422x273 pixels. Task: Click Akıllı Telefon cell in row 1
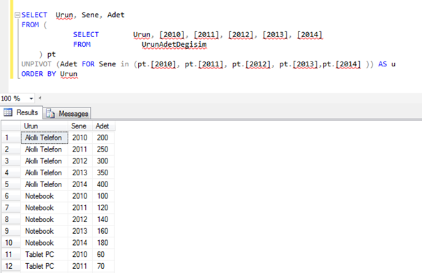tap(45, 138)
